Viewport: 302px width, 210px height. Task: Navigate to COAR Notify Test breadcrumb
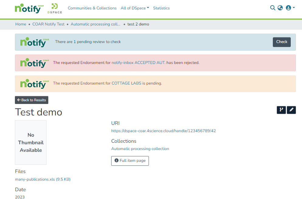click(48, 24)
